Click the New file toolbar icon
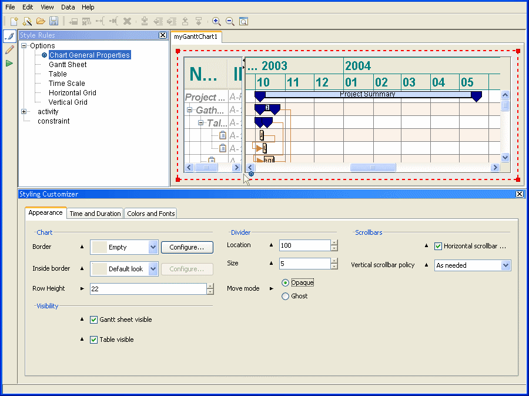Image resolution: width=529 pixels, height=396 pixels. [x=14, y=21]
